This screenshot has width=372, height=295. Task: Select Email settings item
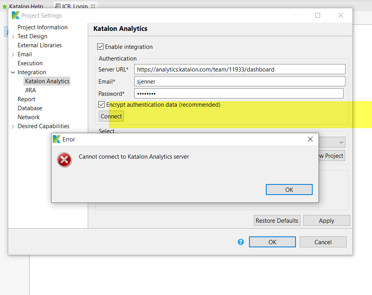(25, 54)
